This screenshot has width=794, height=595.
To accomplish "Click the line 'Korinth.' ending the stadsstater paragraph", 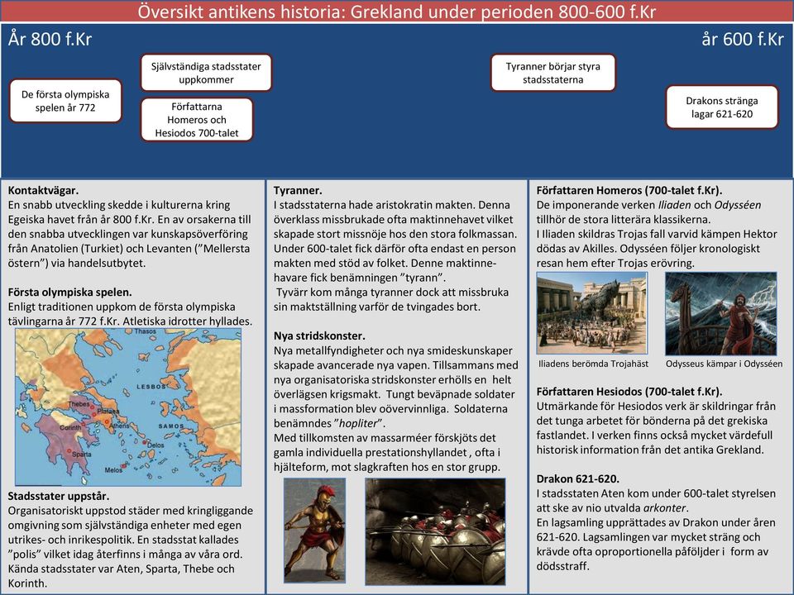I will pyautogui.click(x=28, y=583).
